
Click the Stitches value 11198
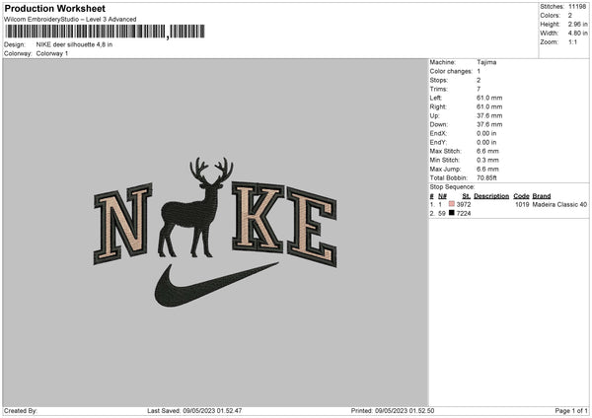coord(577,7)
